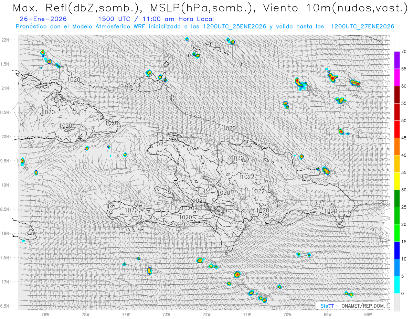Click the '71W' longitude label
The image size is (413, 319).
click(247, 315)
